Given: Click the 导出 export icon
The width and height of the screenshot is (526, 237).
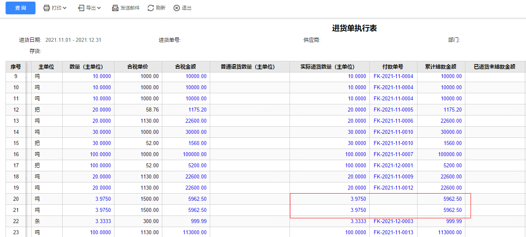Looking at the screenshot, I should 81,8.
